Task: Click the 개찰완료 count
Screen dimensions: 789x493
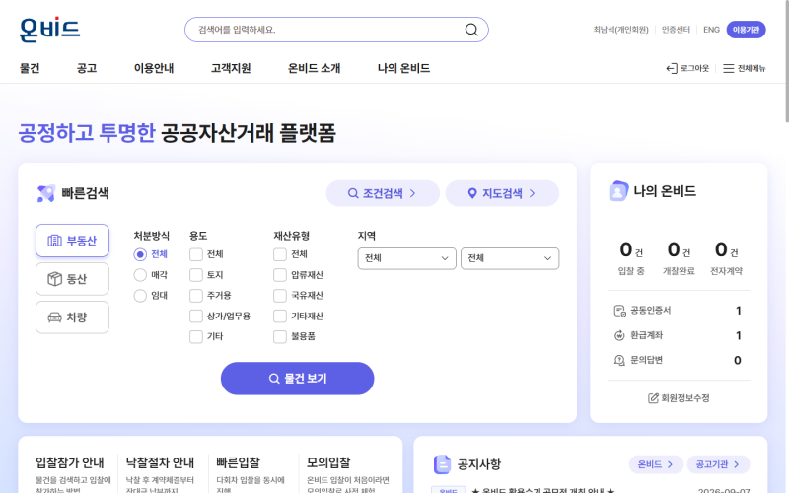Action: click(x=679, y=250)
